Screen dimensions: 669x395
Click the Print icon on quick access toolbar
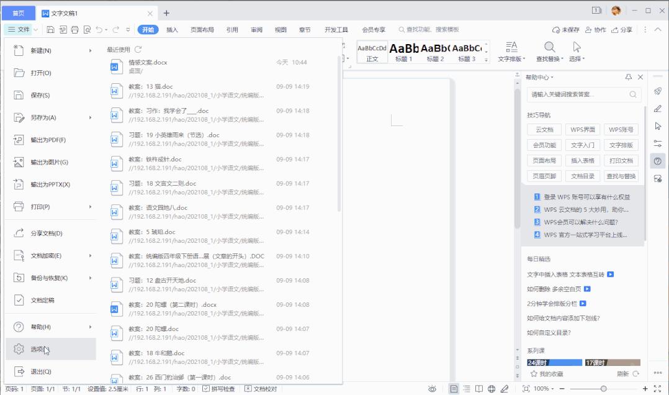75,29
